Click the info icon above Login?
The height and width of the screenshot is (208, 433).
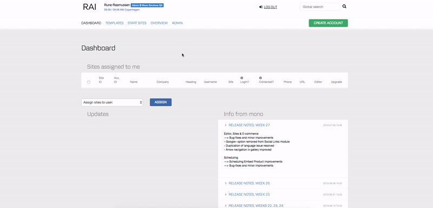tap(241, 78)
